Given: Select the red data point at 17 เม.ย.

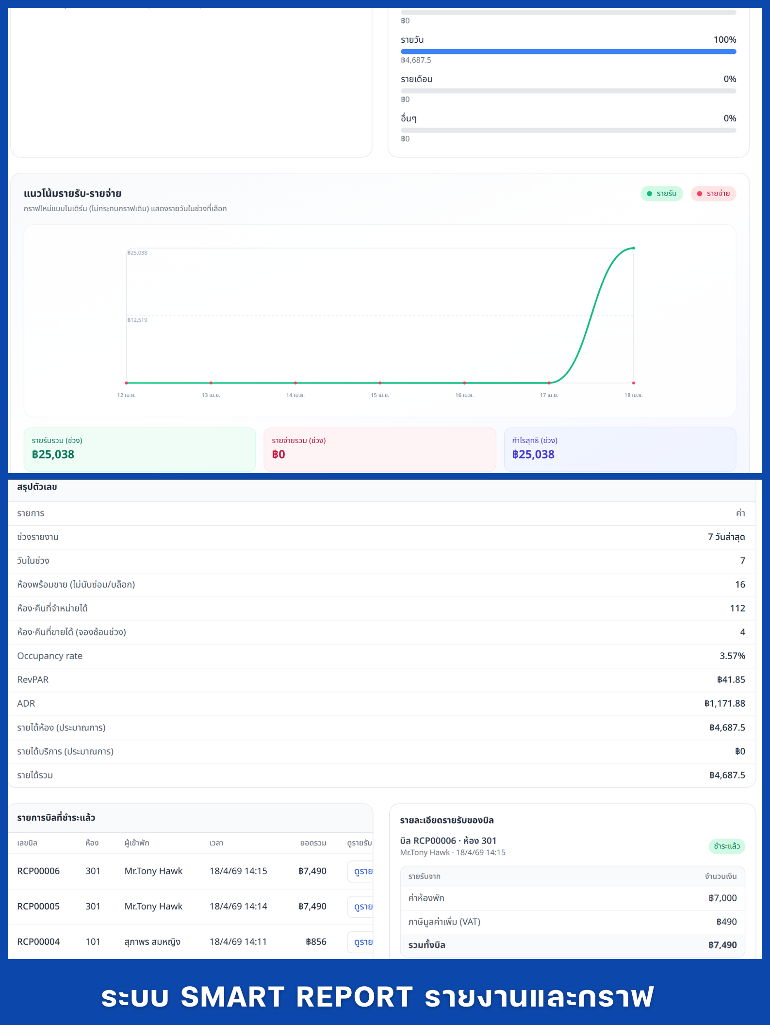Looking at the screenshot, I should click(549, 383).
